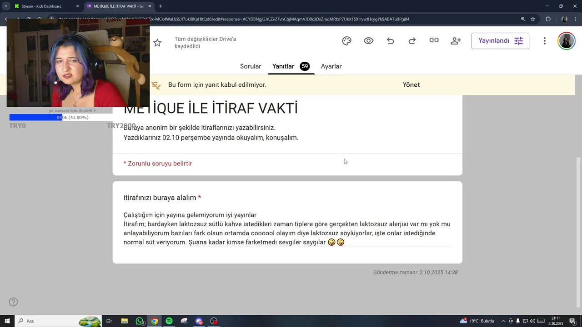Viewport: 582px width, 327px height.
Task: Preview the form with eye icon
Action: click(x=369, y=41)
